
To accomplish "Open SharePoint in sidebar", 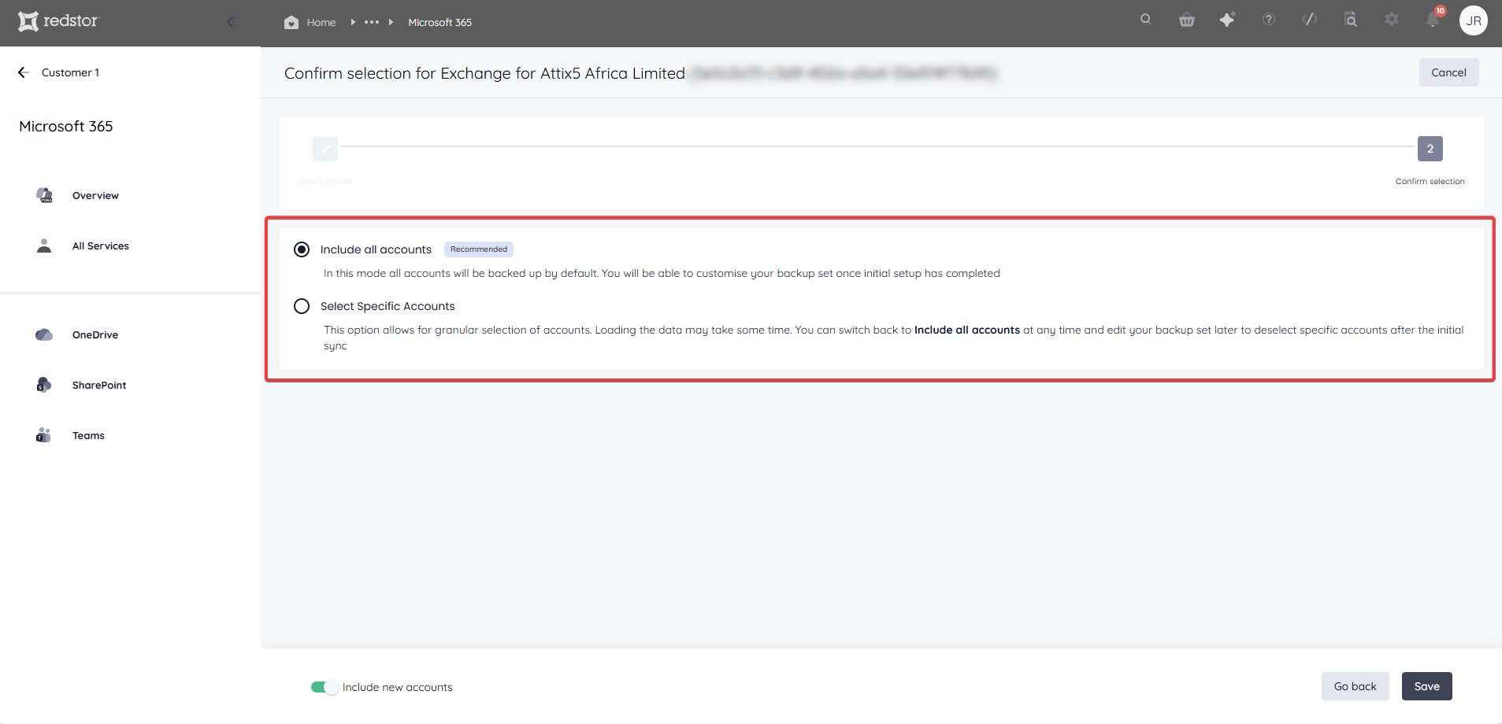I will point(99,386).
